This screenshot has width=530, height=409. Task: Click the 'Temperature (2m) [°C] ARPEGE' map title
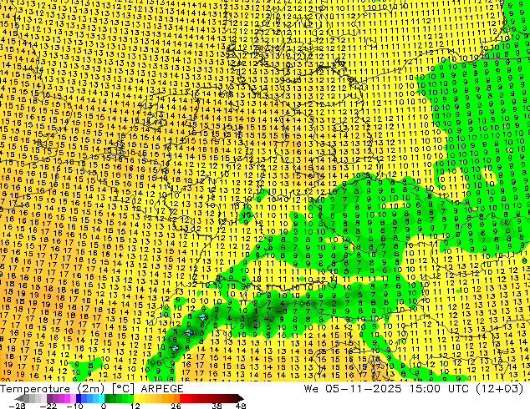point(92,389)
